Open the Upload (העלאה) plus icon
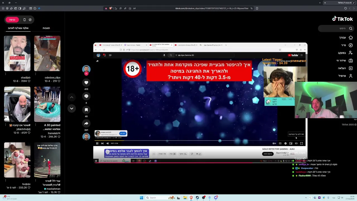357x201 pixels. [x=351, y=68]
